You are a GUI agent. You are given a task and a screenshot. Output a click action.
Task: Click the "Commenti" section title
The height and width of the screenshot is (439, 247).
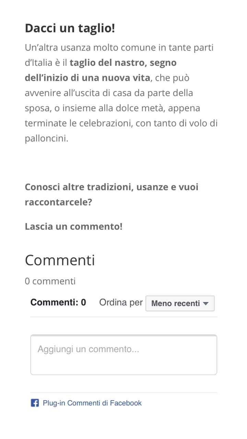pos(59,260)
